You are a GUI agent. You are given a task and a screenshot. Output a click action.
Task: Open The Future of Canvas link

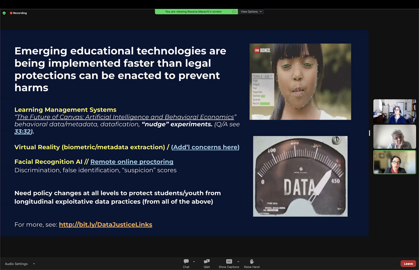(x=125, y=117)
